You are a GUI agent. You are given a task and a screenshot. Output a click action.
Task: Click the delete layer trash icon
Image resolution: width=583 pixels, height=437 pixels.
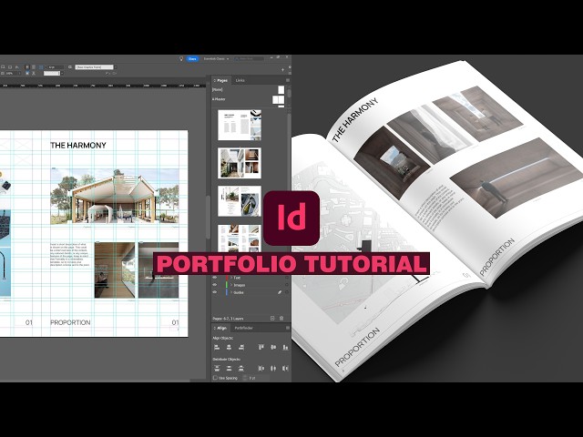pos(281,319)
